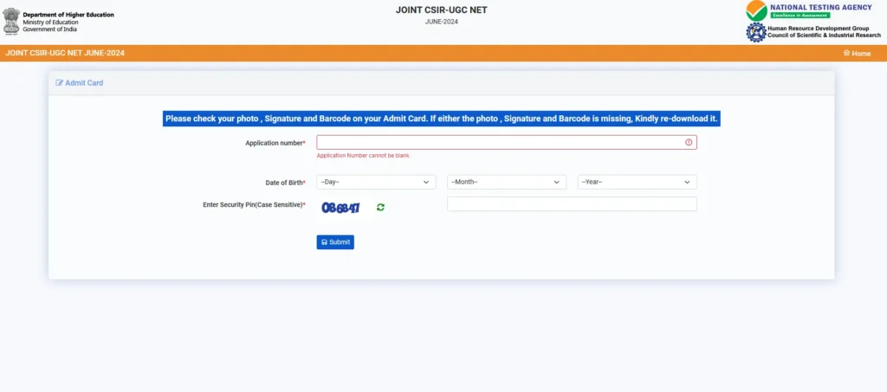This screenshot has width=887, height=392.
Task: Click the captcha security pin image
Action: [x=340, y=208]
